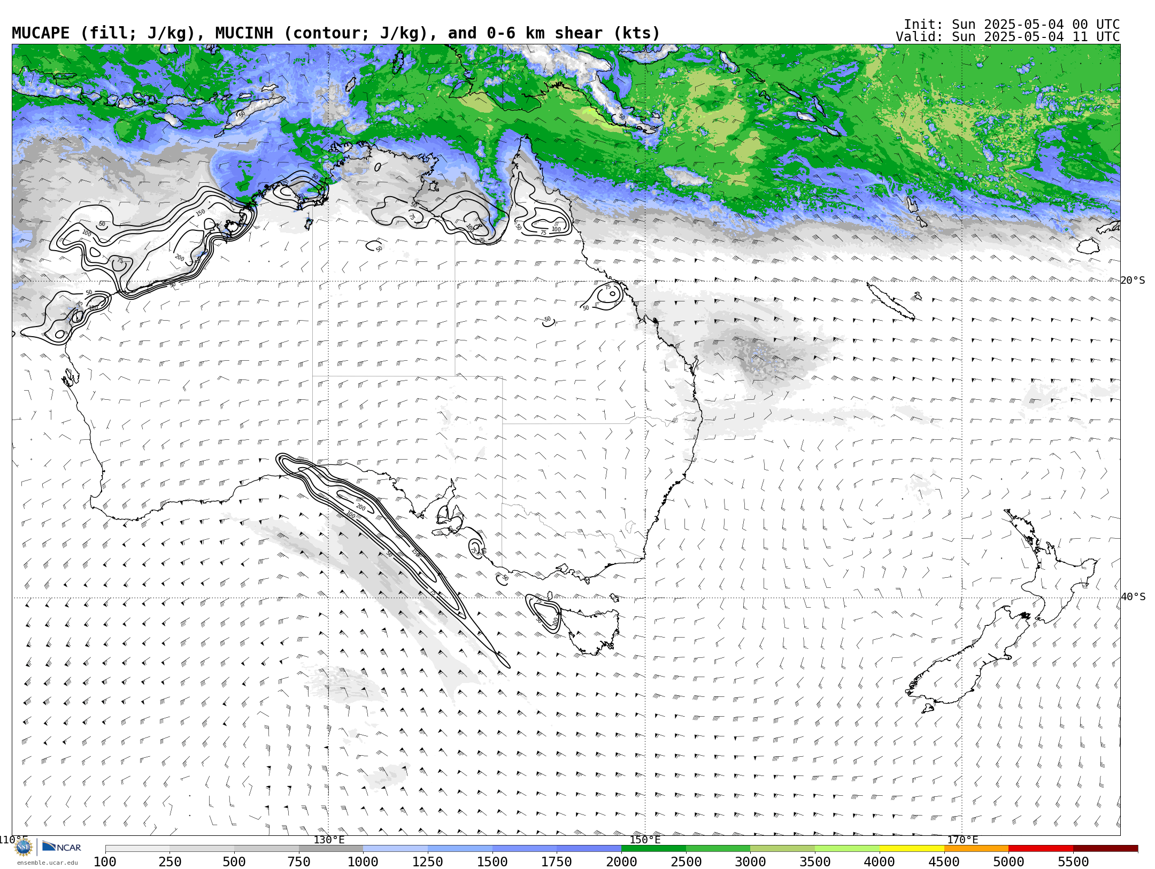Open the ensemble.ucar.edu link text

click(47, 863)
